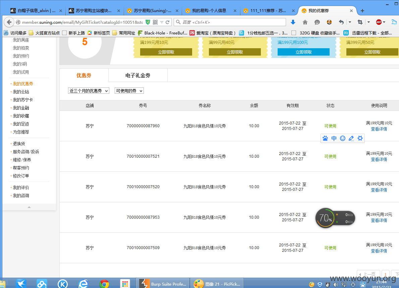Open 退换货 in sidebar

coord(19,144)
